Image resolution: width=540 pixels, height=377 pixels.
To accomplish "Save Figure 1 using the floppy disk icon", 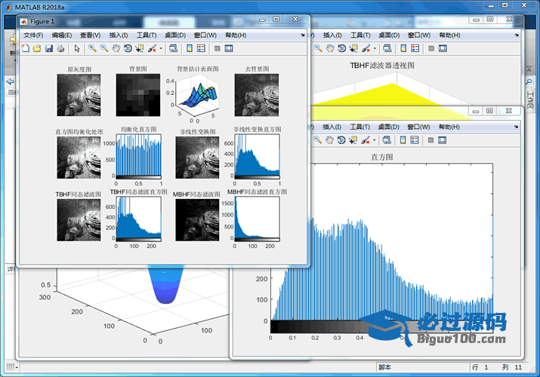I will pyautogui.click(x=48, y=48).
